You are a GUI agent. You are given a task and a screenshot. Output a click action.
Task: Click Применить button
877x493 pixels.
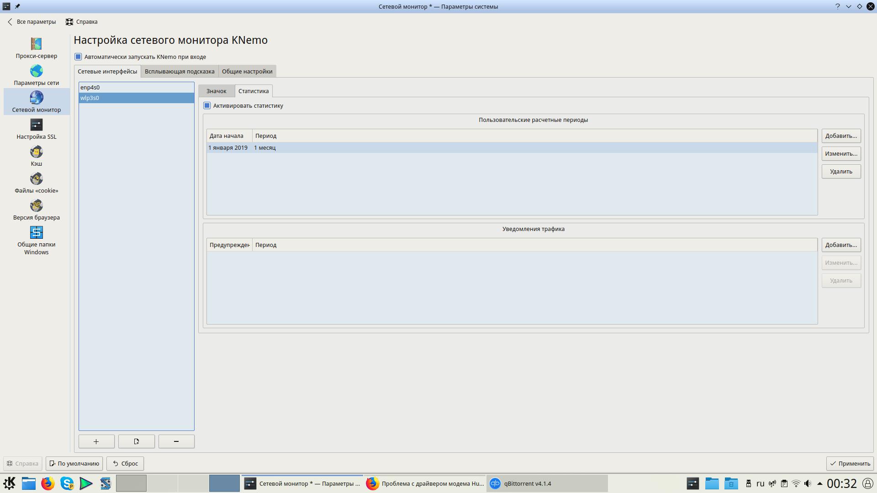coord(850,463)
